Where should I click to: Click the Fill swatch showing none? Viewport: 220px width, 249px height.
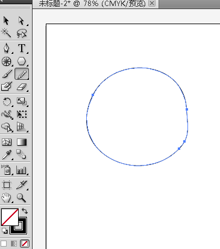10,217
